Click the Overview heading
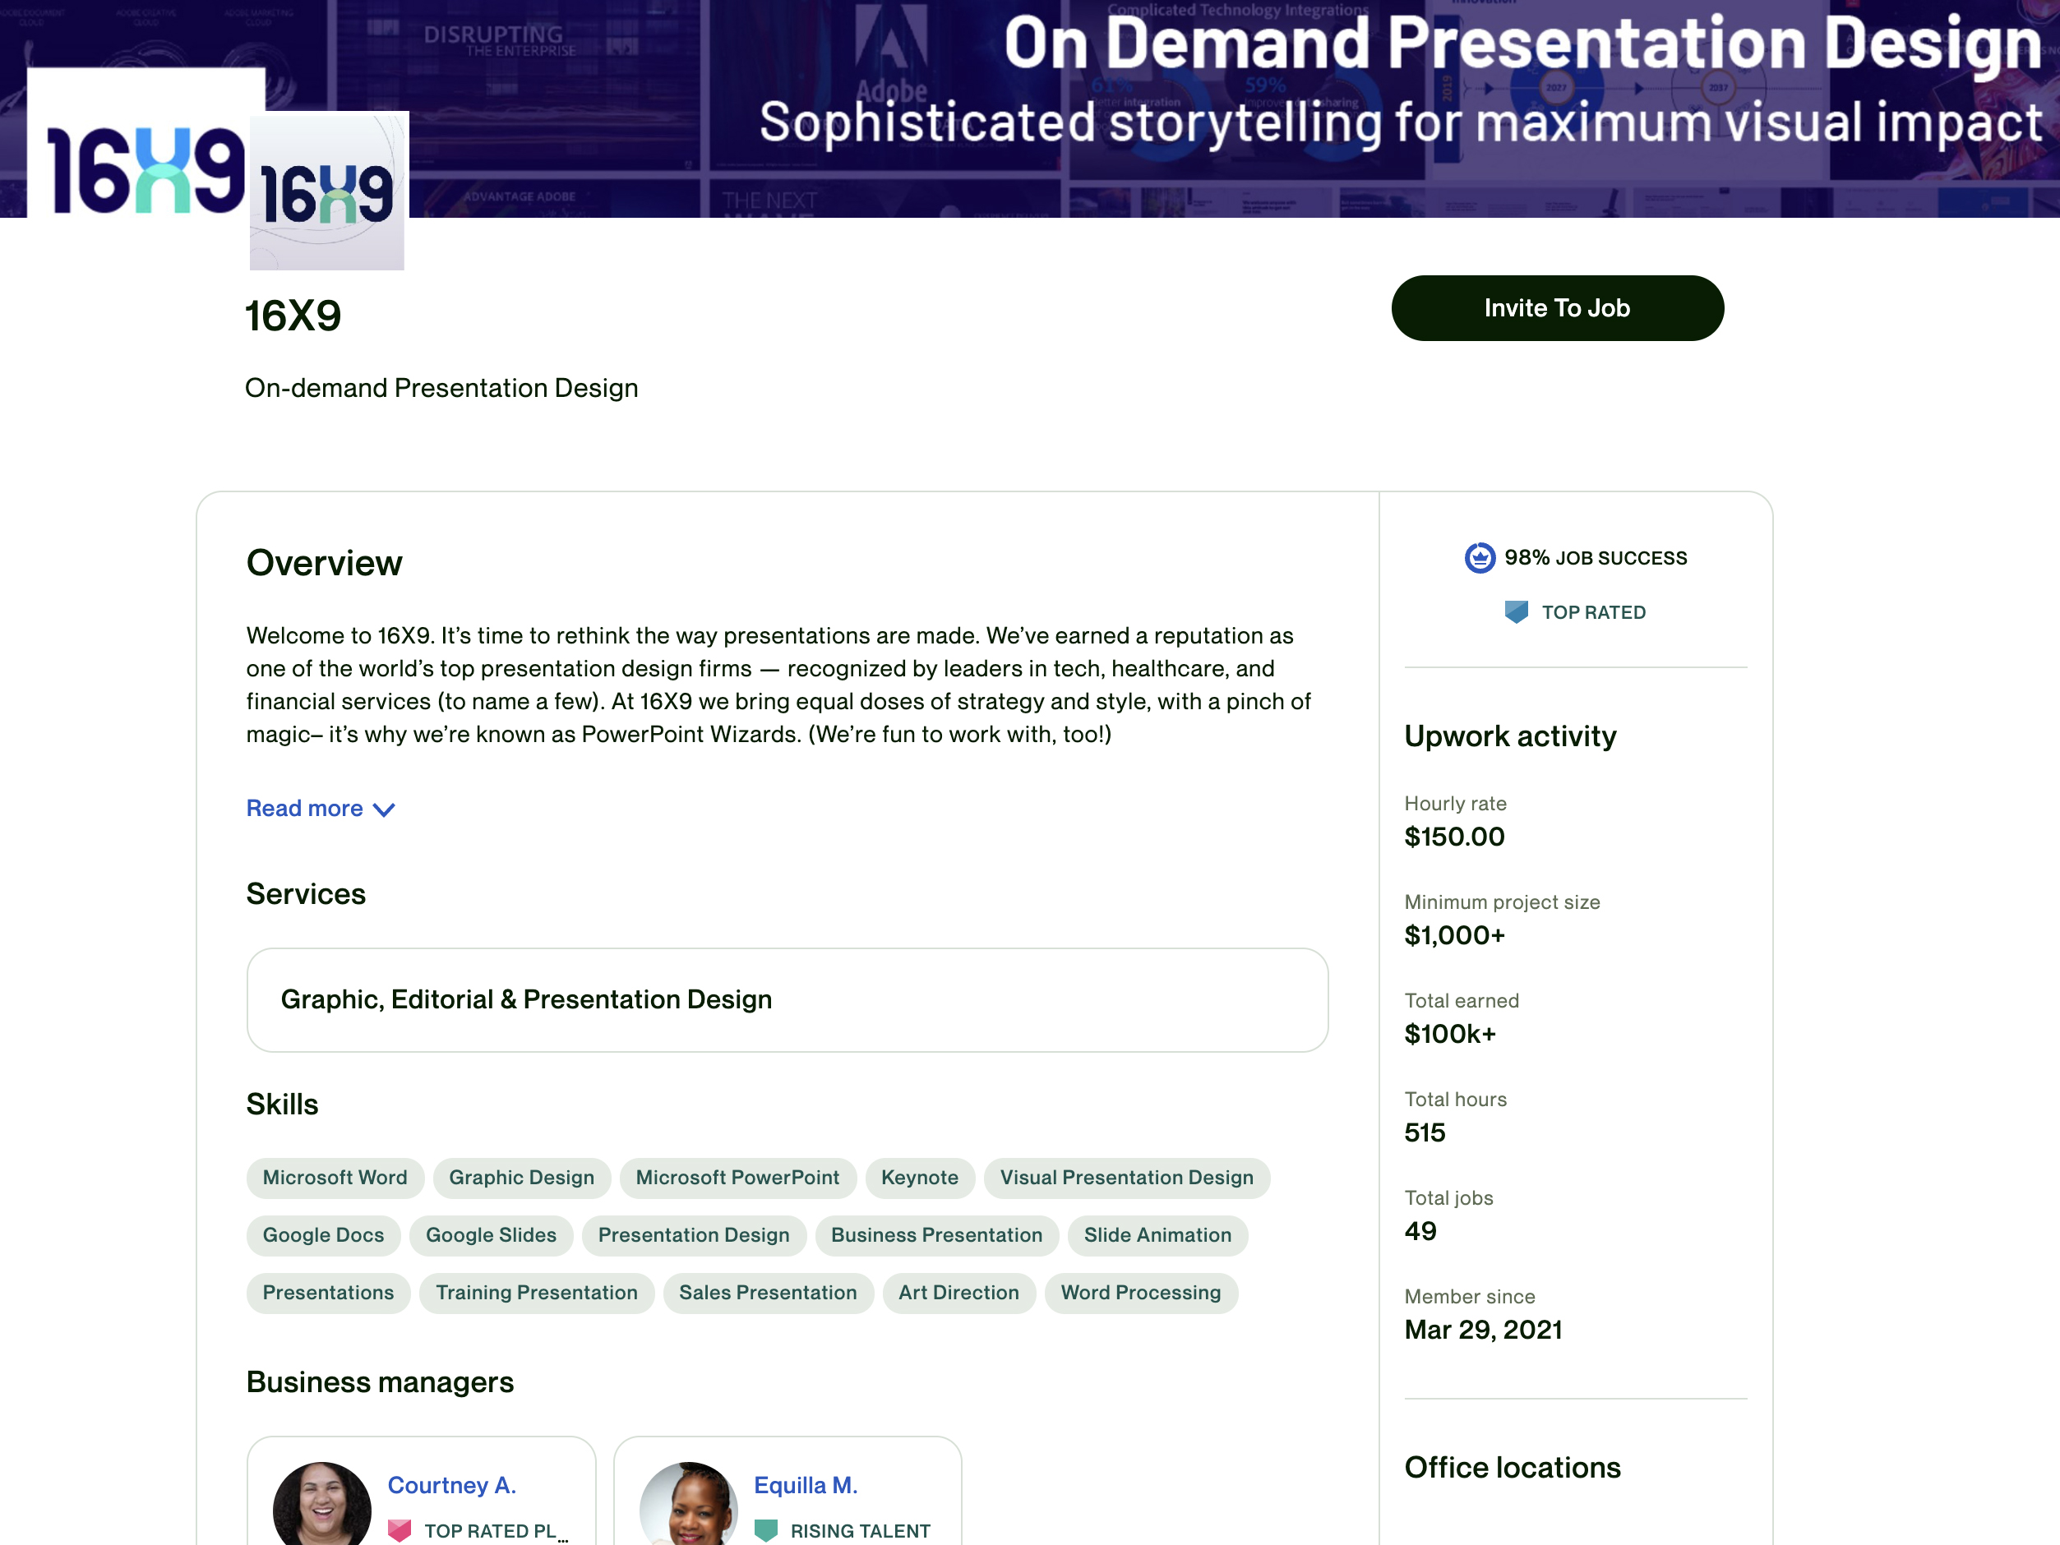 (x=324, y=564)
